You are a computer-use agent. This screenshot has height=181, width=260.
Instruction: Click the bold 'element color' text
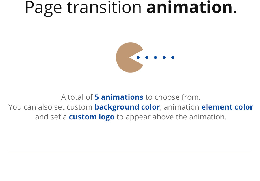(x=227, y=107)
